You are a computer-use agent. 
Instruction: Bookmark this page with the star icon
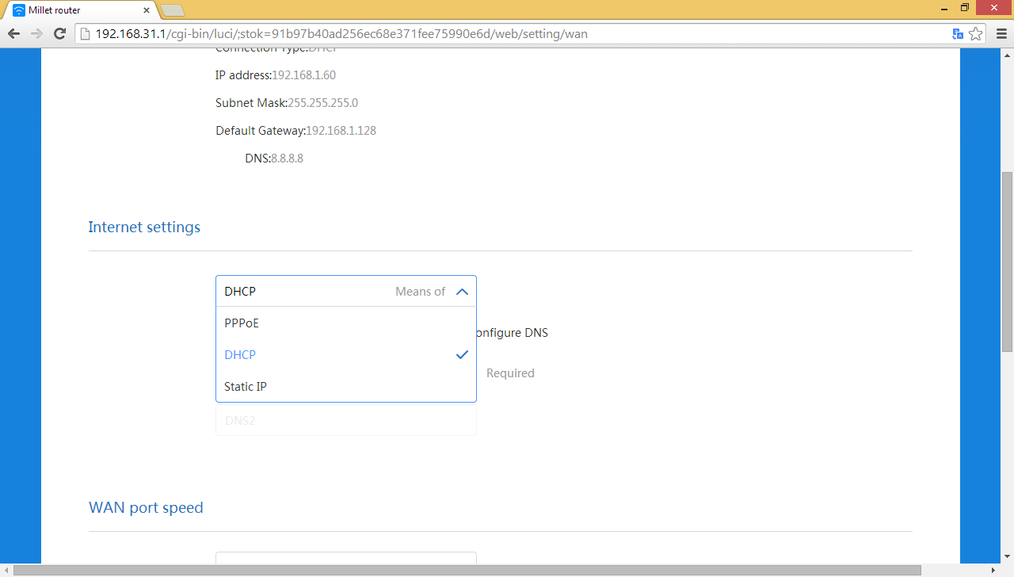pos(976,34)
